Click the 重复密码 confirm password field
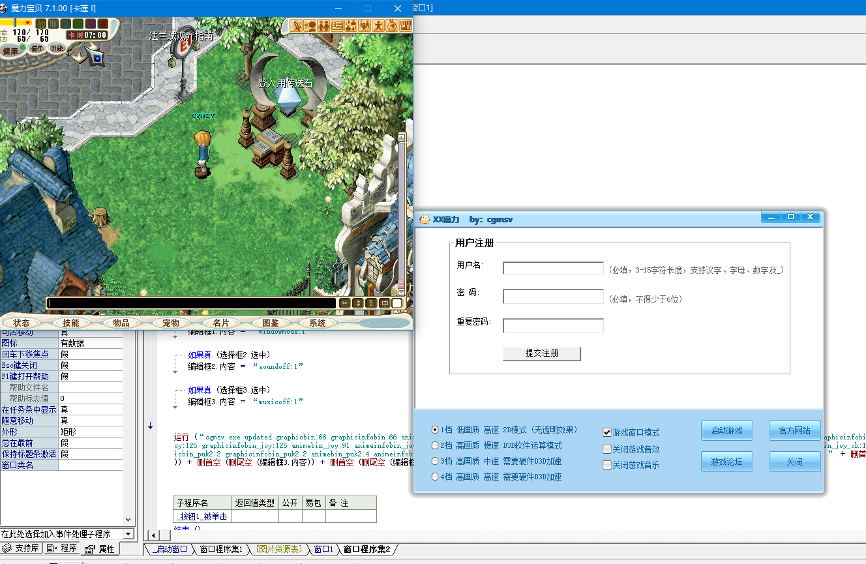 [x=553, y=325]
